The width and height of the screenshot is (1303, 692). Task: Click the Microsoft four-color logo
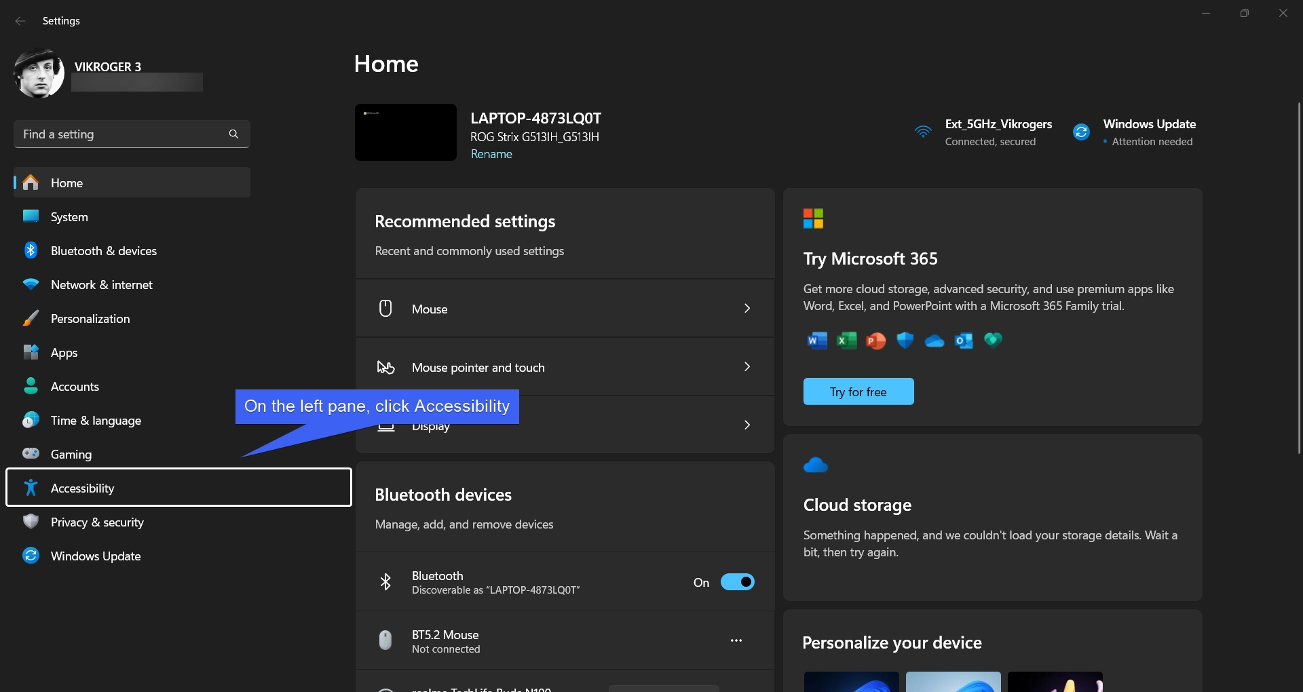813,218
